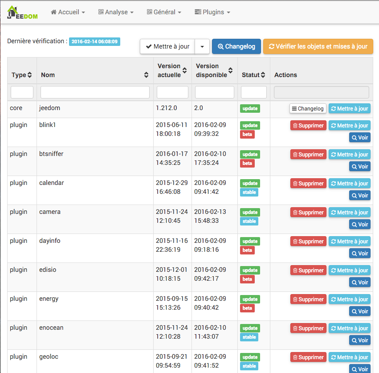Open the blue Changelog button
Image resolution: width=379 pixels, height=373 pixels.
click(236, 46)
